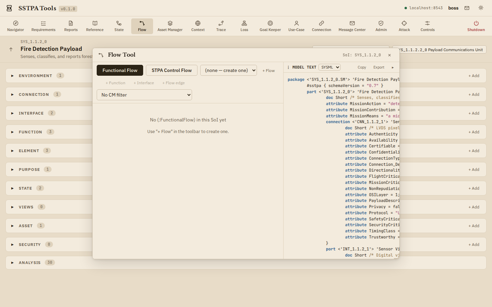Open the Asset Manager tool
The image size is (492, 307).
click(170, 26)
